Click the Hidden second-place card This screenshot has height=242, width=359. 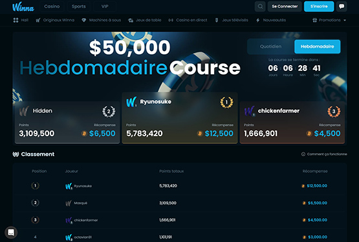(67, 123)
